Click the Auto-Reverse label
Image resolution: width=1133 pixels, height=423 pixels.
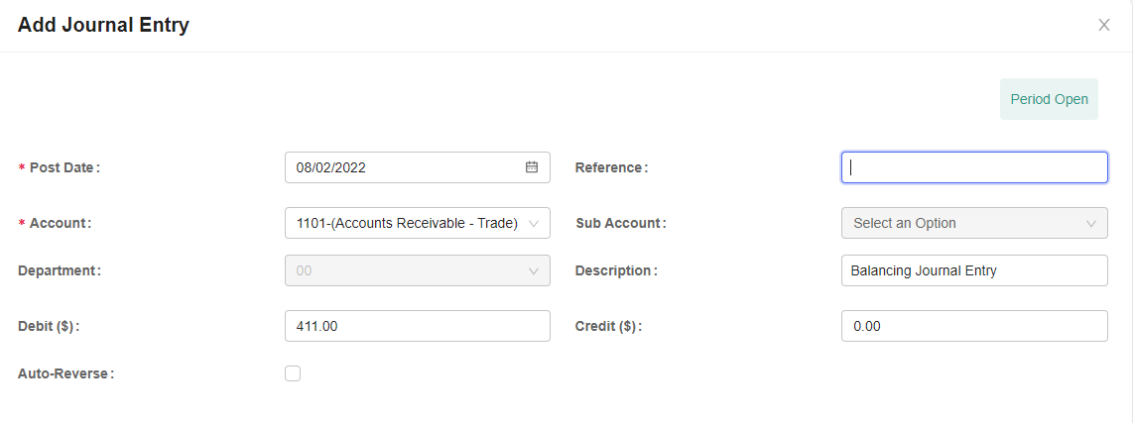[x=65, y=373]
